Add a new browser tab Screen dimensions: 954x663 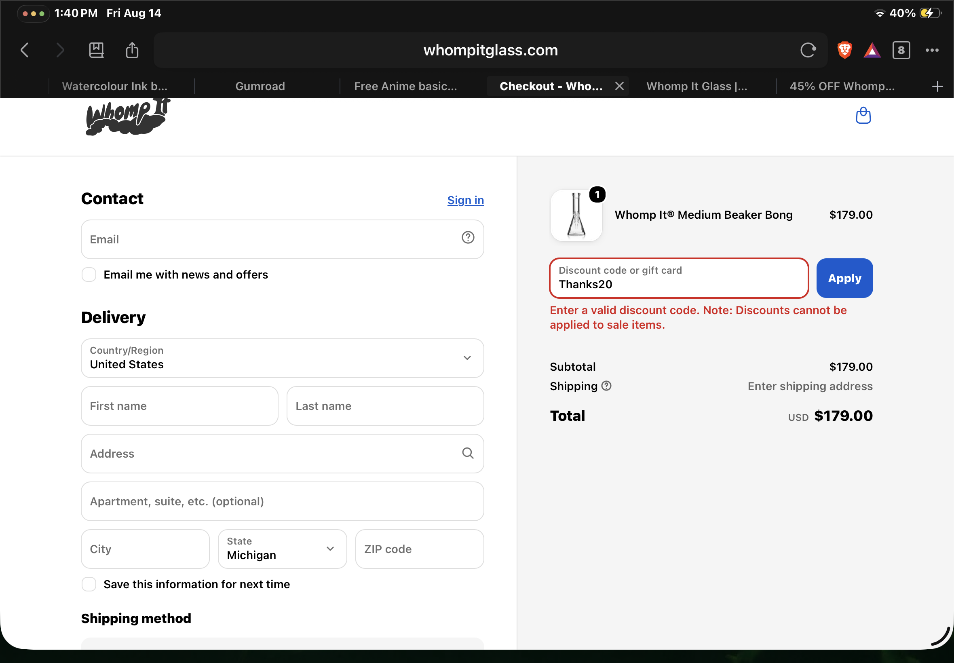[x=937, y=87]
